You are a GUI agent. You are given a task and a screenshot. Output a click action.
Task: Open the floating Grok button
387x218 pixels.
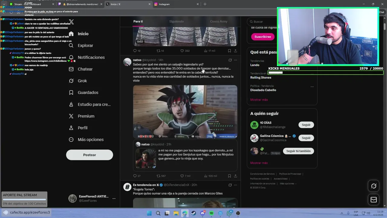(x=374, y=186)
